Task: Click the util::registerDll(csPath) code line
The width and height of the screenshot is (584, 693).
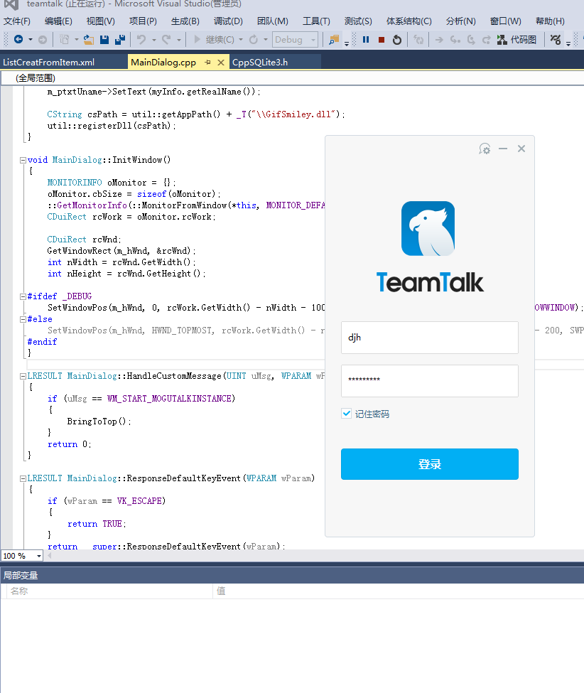Action: 112,126
